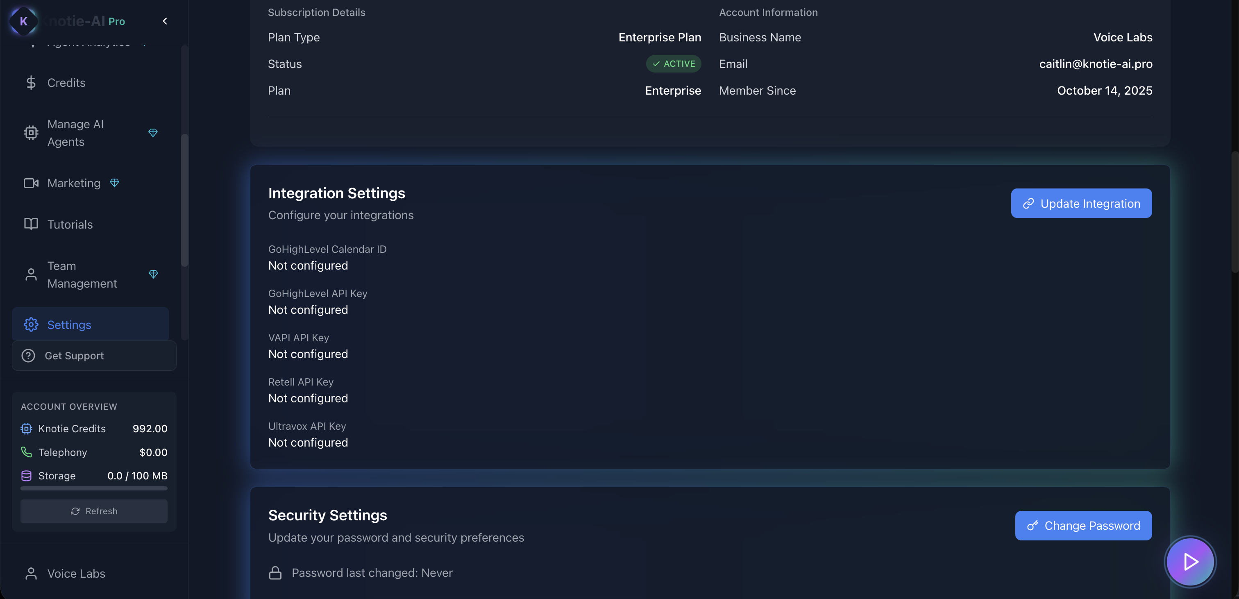Click the Manage AI Agents chip icon
The image size is (1239, 599).
tap(31, 133)
